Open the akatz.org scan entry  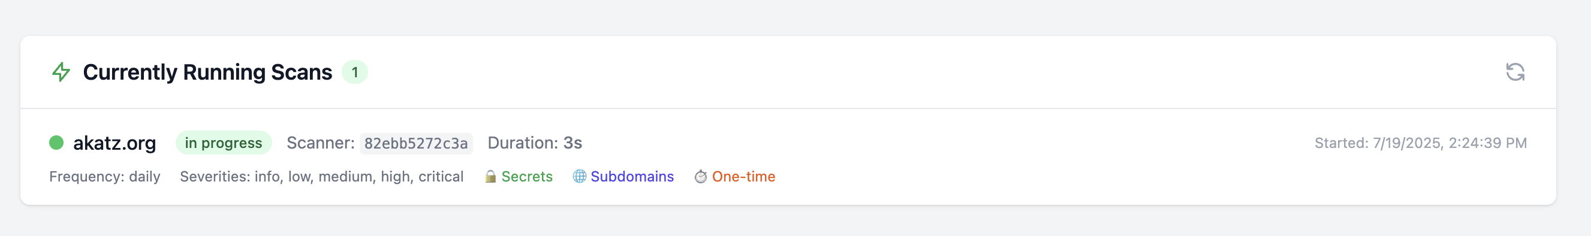coord(114,143)
